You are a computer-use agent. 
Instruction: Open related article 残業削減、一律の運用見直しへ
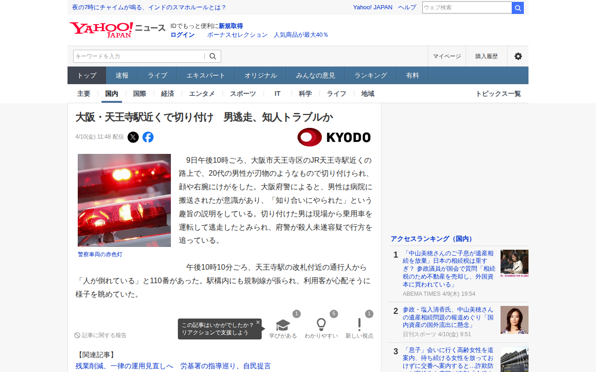(x=173, y=366)
